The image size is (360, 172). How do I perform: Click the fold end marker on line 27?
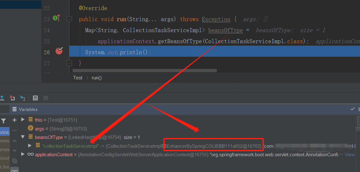click(x=69, y=63)
